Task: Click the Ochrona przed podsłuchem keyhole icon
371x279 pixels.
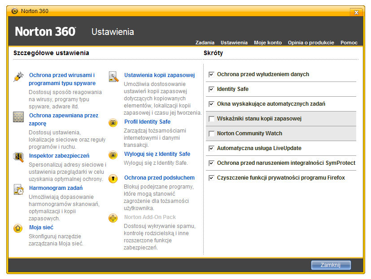Action: coord(113,178)
